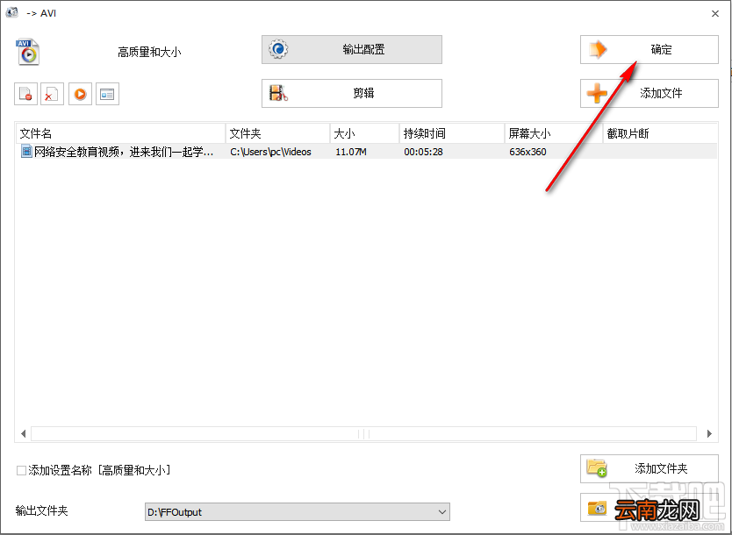Select the 网络安全教育视频 file row
The image size is (732, 535).
tap(367, 152)
